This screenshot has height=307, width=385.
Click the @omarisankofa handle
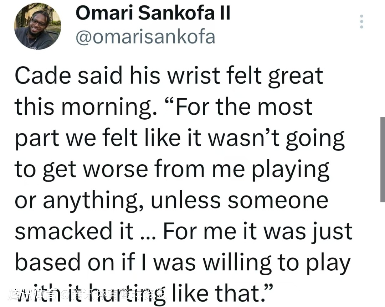tap(145, 37)
